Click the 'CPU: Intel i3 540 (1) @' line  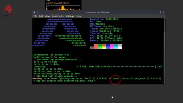(x=105, y=36)
